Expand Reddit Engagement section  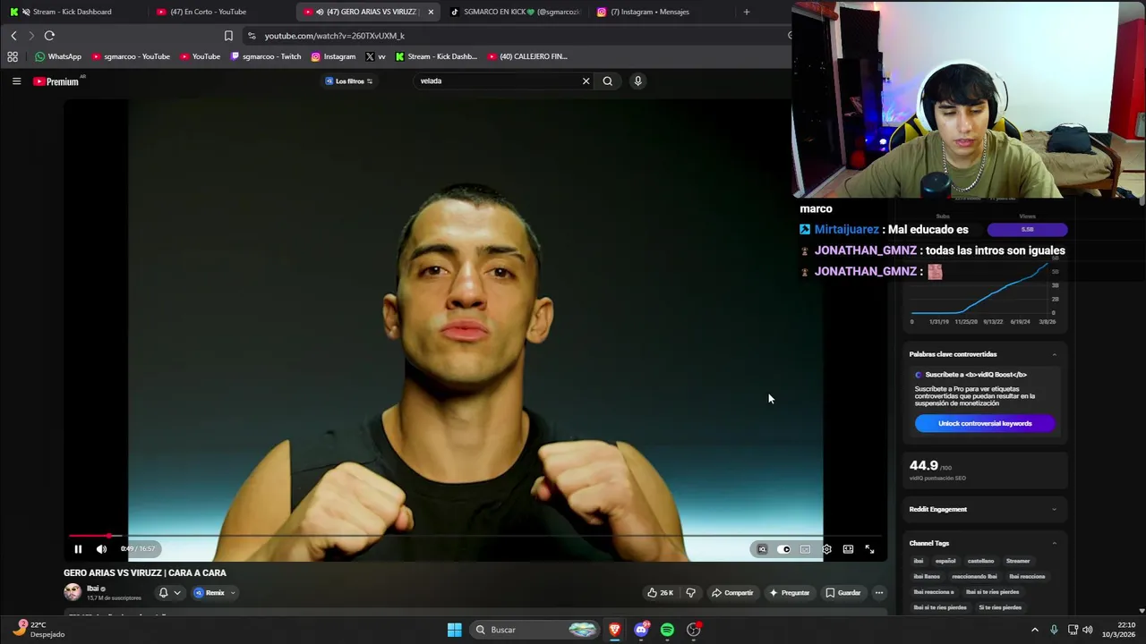pyautogui.click(x=1054, y=509)
